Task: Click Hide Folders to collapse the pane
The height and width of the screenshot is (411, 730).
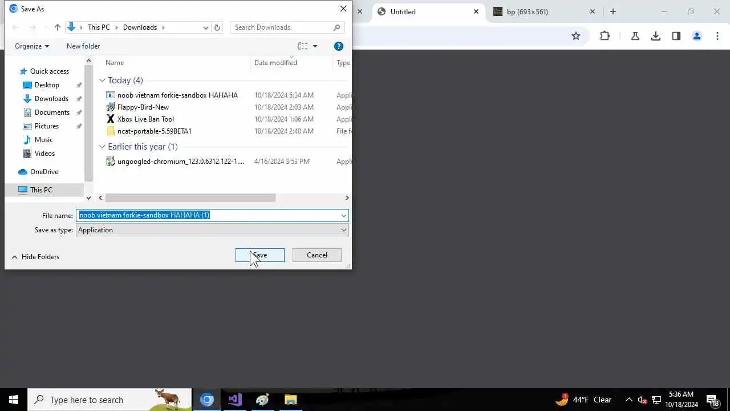Action: click(x=35, y=257)
